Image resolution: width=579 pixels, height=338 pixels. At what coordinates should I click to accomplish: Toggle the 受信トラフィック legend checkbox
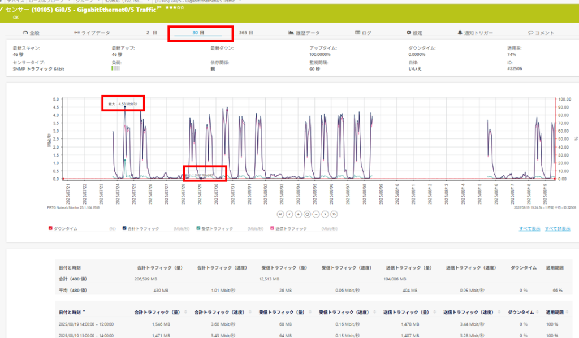pyautogui.click(x=198, y=228)
